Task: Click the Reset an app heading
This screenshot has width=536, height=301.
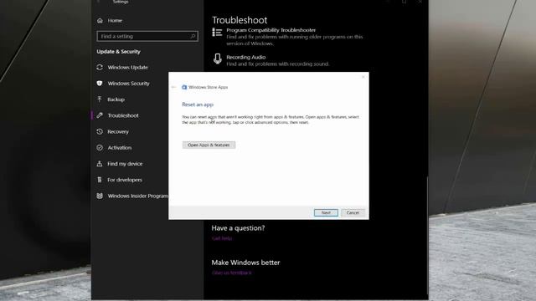Action: point(198,105)
